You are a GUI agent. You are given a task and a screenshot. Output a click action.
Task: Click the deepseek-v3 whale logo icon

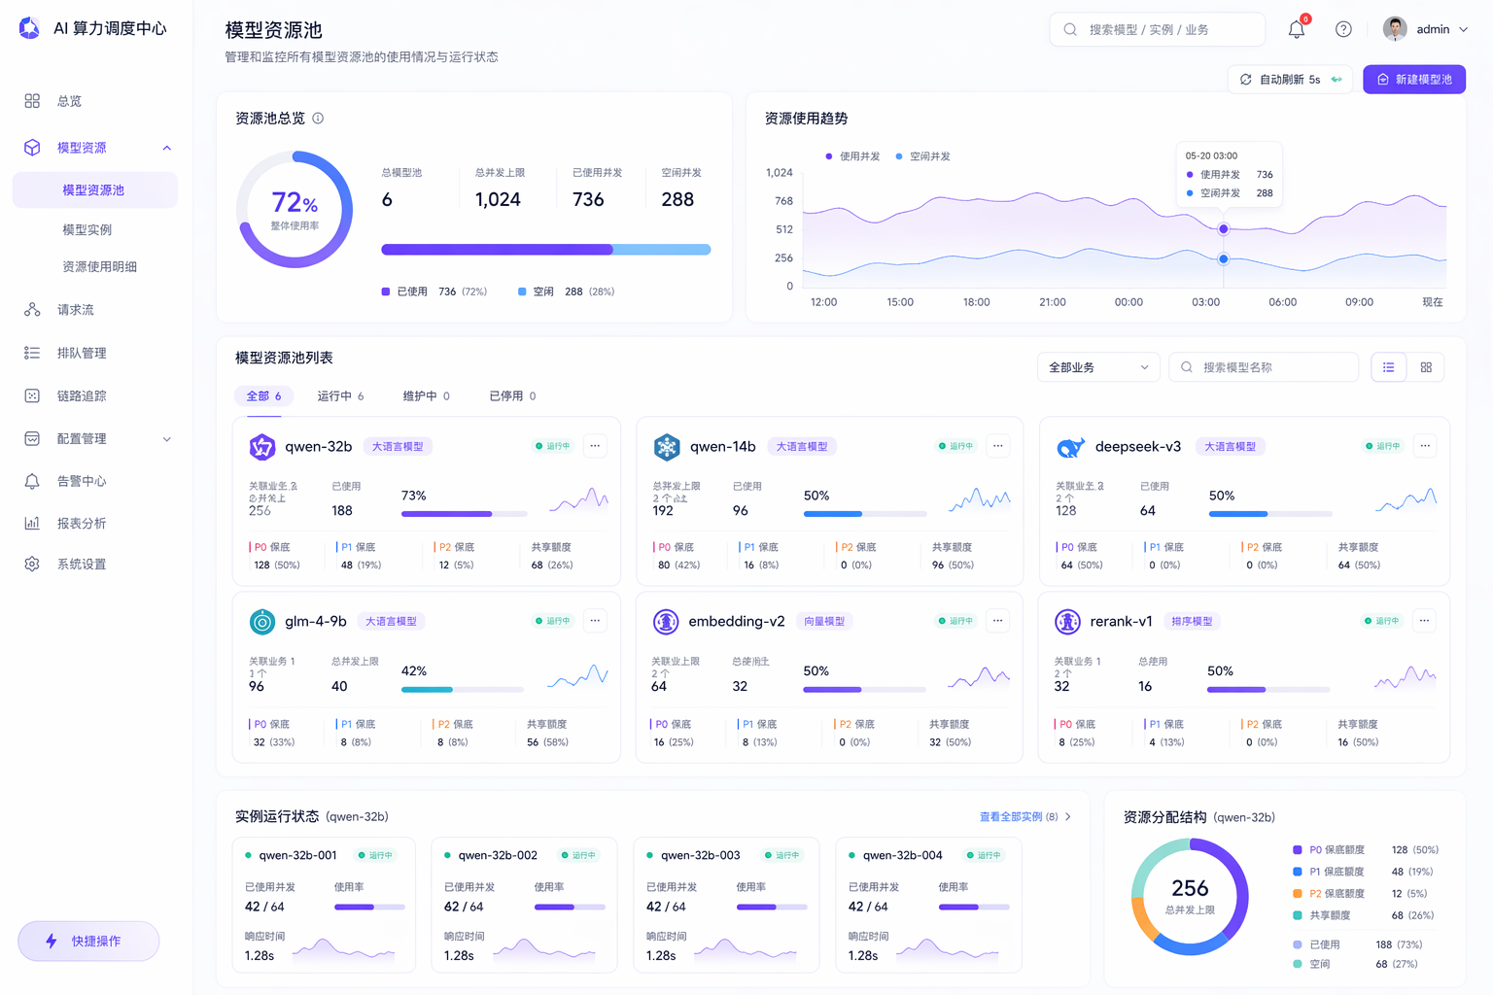click(x=1070, y=447)
